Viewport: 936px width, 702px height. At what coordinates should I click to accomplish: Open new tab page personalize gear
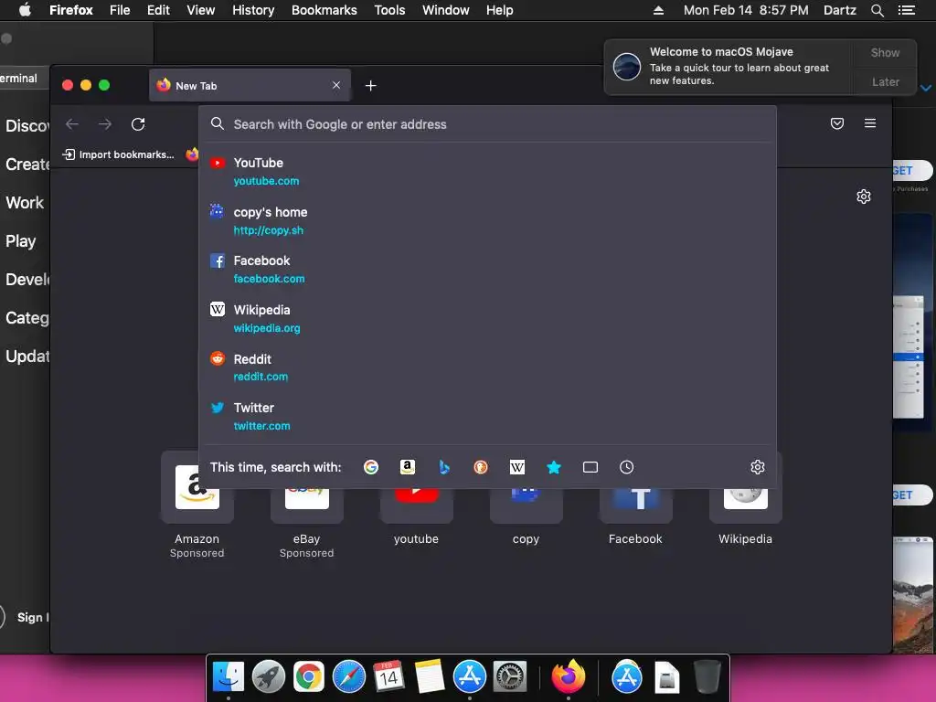[864, 197]
